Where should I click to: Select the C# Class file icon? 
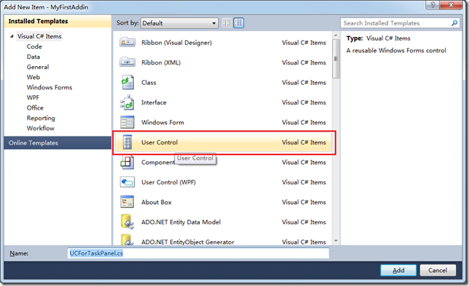tap(127, 82)
